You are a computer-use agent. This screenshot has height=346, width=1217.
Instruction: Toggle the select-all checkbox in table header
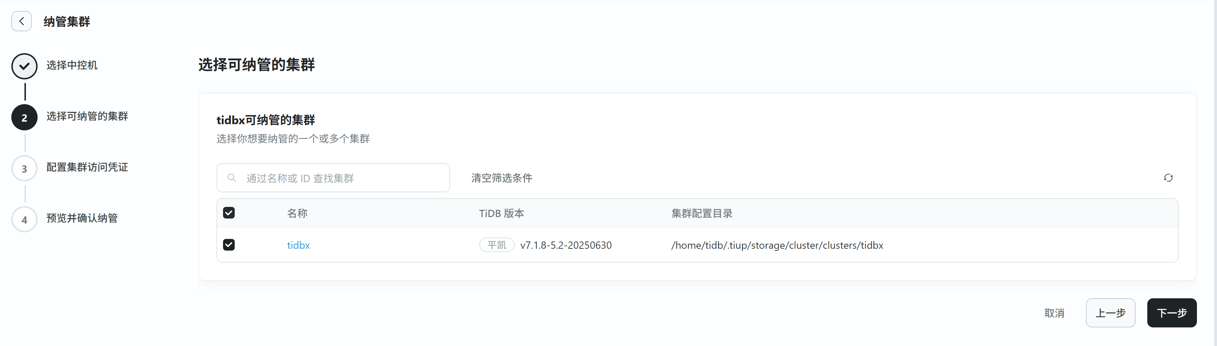point(229,213)
